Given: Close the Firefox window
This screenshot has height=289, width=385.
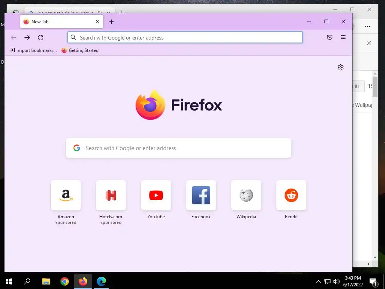Looking at the screenshot, I should [344, 21].
